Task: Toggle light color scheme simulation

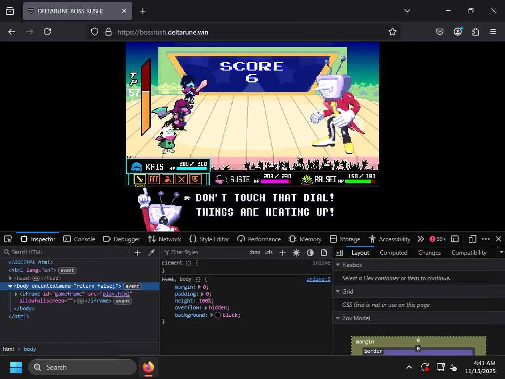Action: click(296, 253)
